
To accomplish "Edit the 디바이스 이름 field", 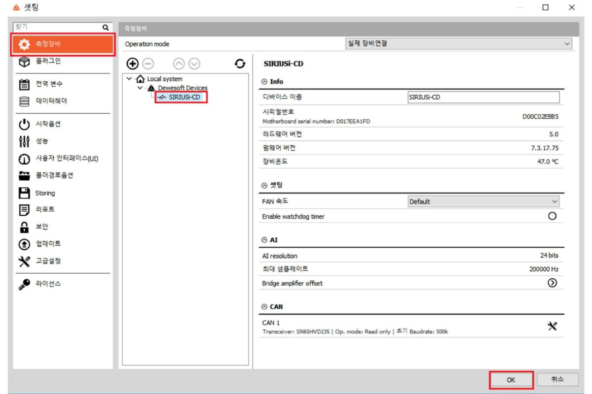I will pyautogui.click(x=483, y=97).
